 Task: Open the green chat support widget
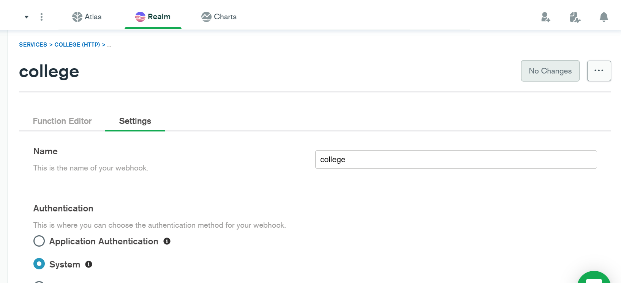pyautogui.click(x=594, y=280)
